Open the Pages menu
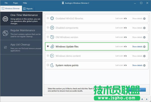This screenshot has height=102, width=151. [16, 3]
